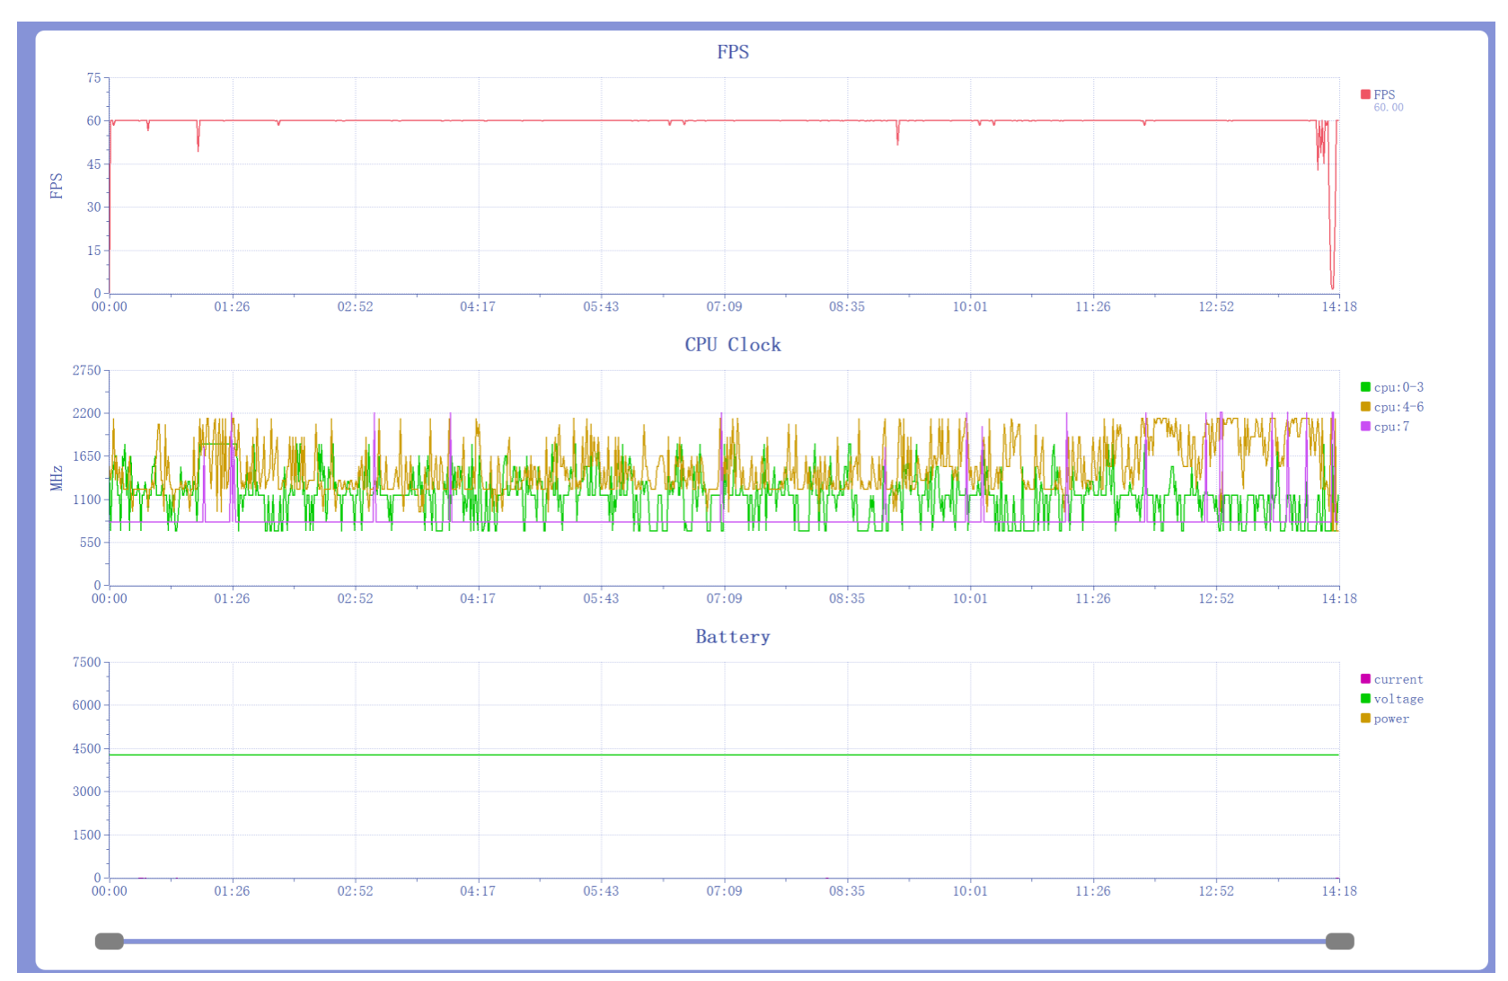Viewport: 1508px width, 981px height.
Task: Click the 00:00 tick under the CPU Clock chart
Action: coord(110,599)
